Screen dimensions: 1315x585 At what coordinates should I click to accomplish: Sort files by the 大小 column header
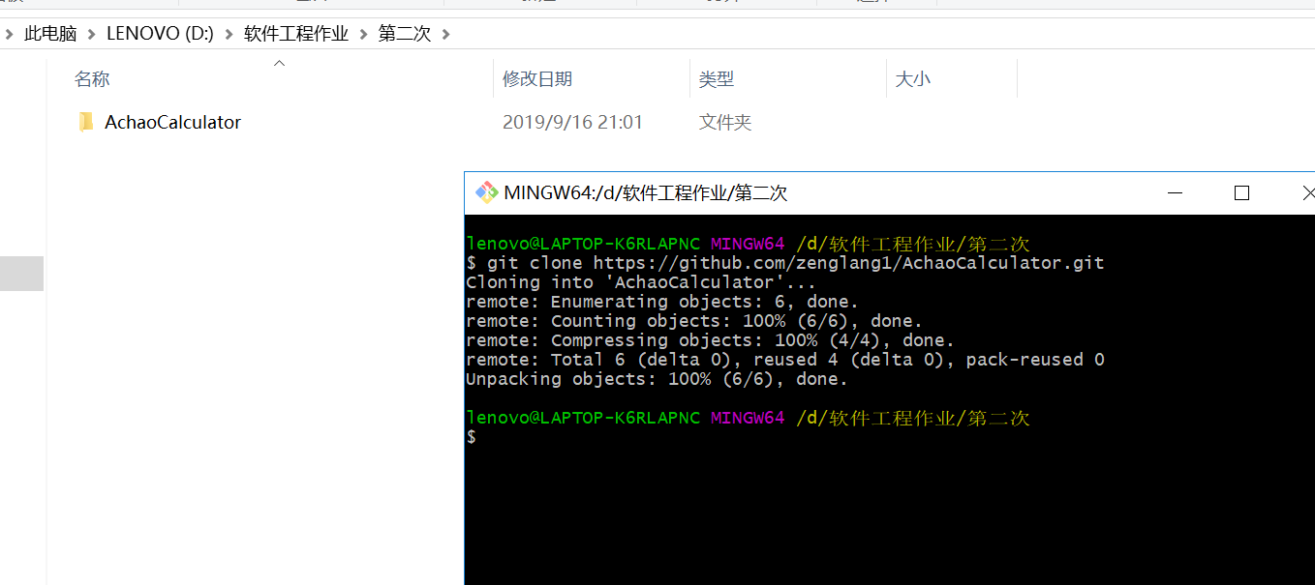912,79
